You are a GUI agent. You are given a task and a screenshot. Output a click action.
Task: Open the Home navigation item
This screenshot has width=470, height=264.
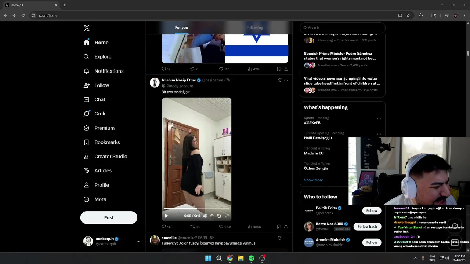pos(96,43)
